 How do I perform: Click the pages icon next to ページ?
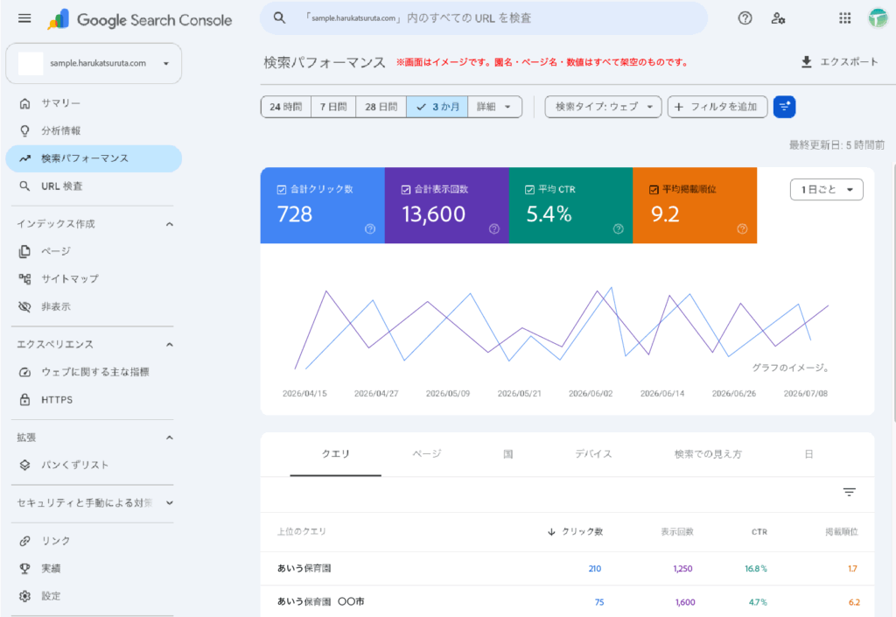tap(24, 251)
